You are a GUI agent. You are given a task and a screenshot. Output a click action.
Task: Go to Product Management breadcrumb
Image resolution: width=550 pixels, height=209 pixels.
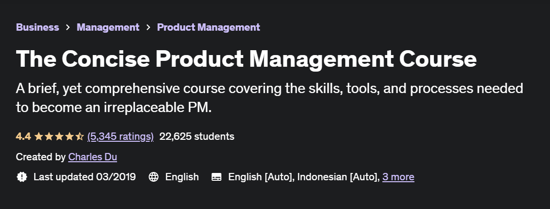tap(208, 27)
